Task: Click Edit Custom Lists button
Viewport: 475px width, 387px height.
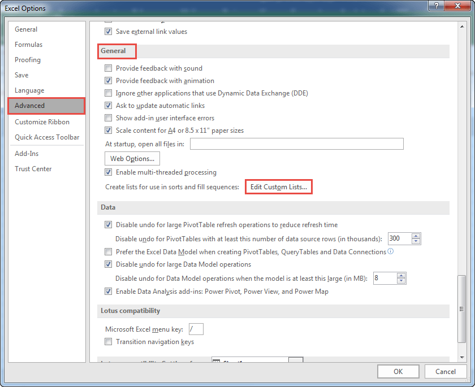Action: 278,186
